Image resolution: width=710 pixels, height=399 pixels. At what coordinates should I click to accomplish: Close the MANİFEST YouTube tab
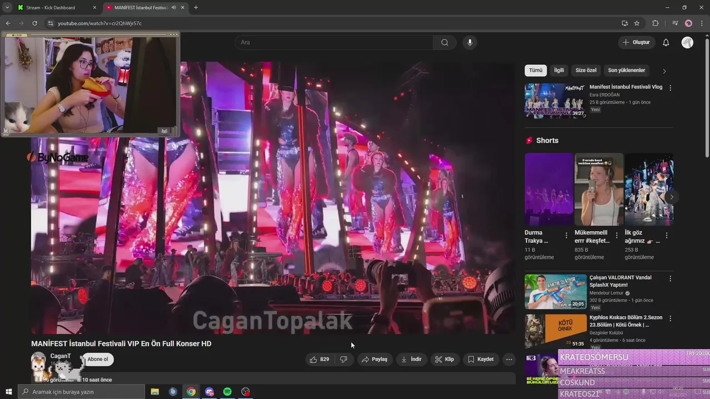click(183, 7)
